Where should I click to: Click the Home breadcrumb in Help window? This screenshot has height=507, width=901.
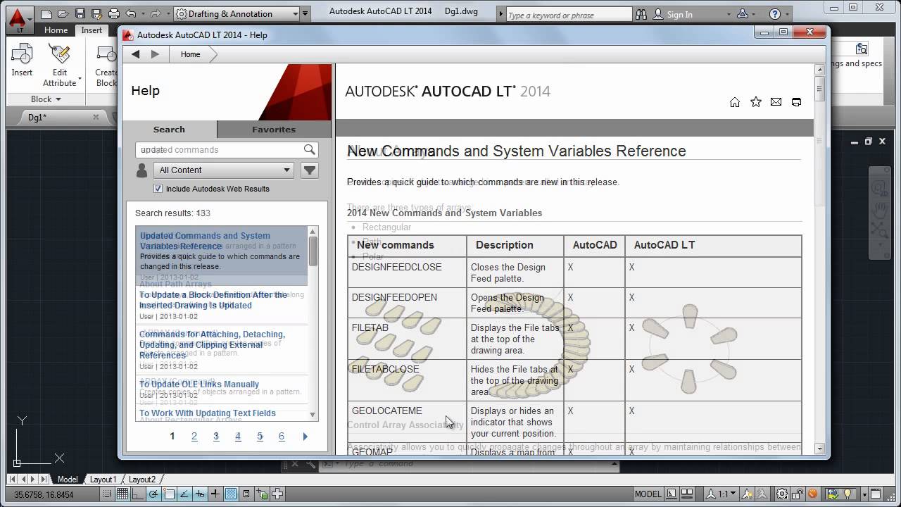tap(190, 54)
